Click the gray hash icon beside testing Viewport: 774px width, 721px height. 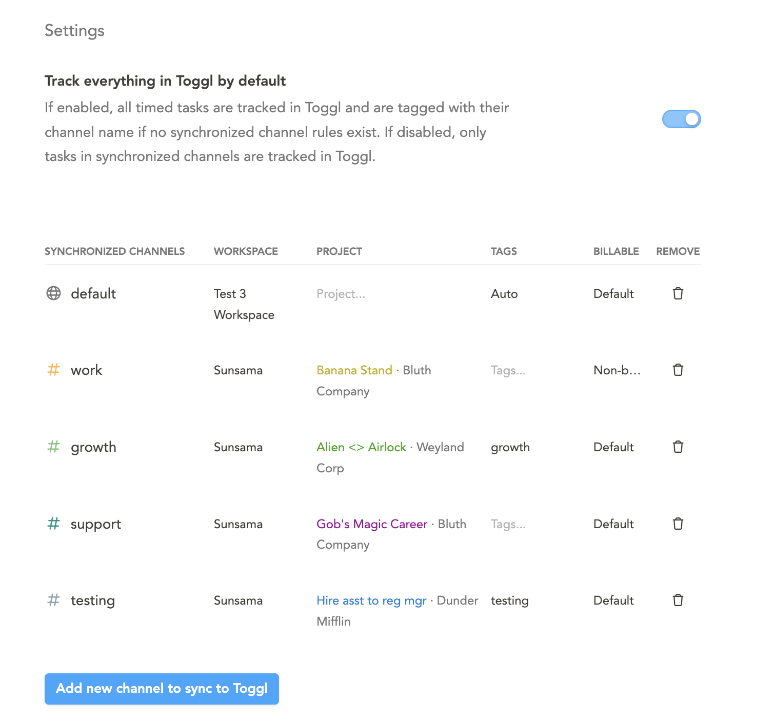click(x=53, y=600)
